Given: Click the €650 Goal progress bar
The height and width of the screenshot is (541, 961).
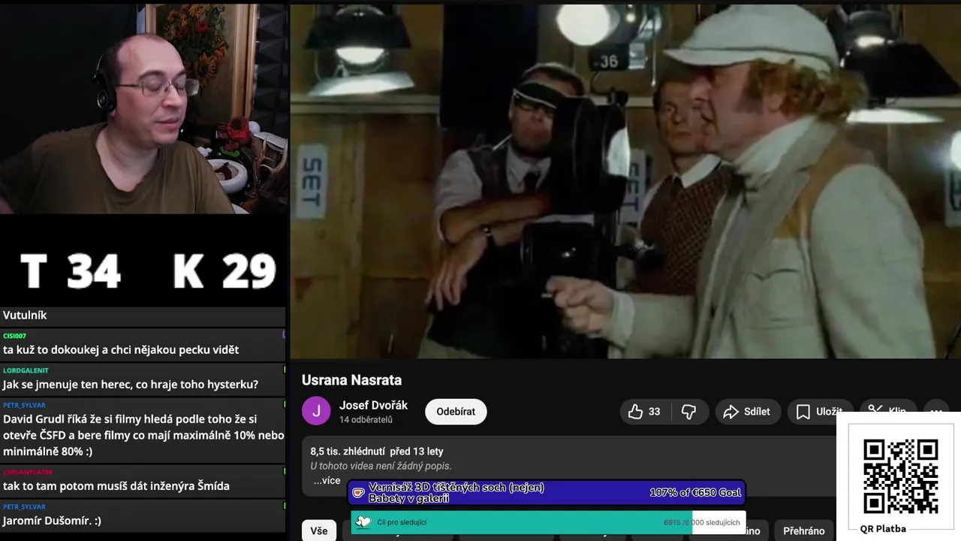Looking at the screenshot, I should (x=546, y=493).
